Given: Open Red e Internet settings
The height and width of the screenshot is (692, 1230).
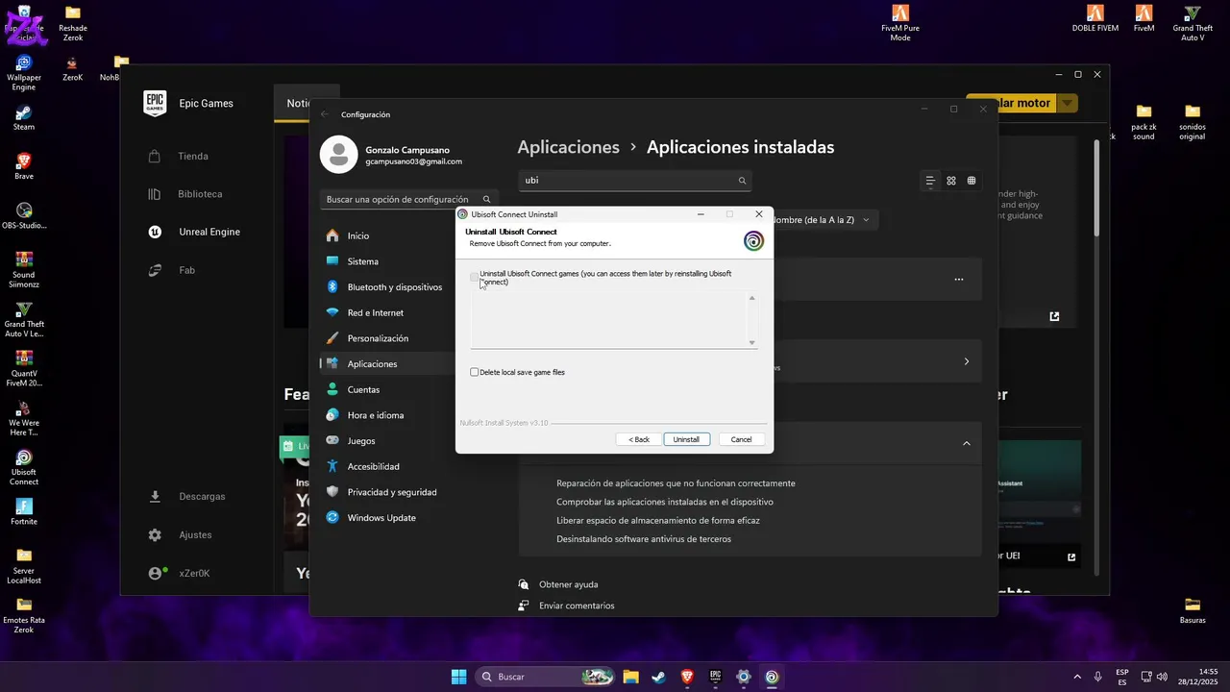Looking at the screenshot, I should point(375,312).
